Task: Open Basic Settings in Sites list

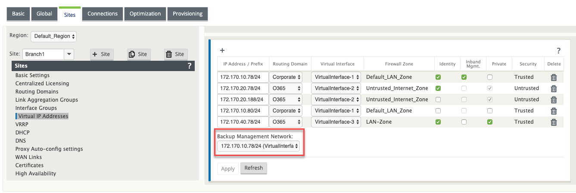Action: [32, 75]
